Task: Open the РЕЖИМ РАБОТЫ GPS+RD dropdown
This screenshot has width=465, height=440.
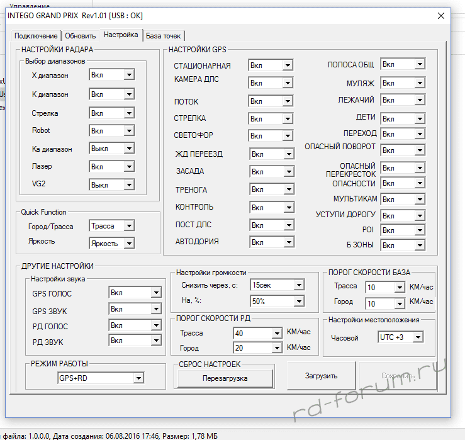Action: click(101, 378)
